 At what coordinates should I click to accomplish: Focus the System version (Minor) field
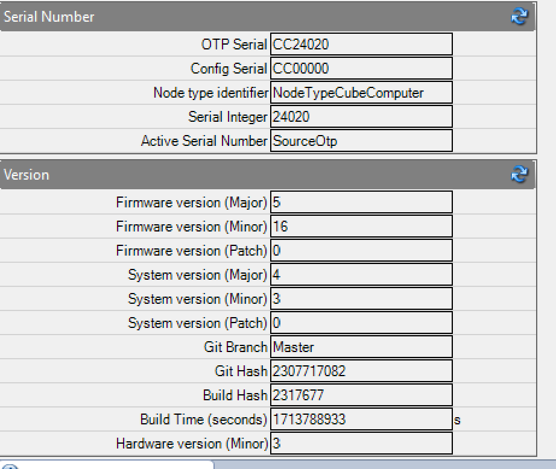[x=361, y=298]
